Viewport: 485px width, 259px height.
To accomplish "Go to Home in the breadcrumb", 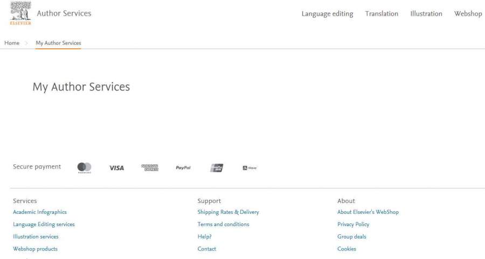I will click(x=12, y=43).
